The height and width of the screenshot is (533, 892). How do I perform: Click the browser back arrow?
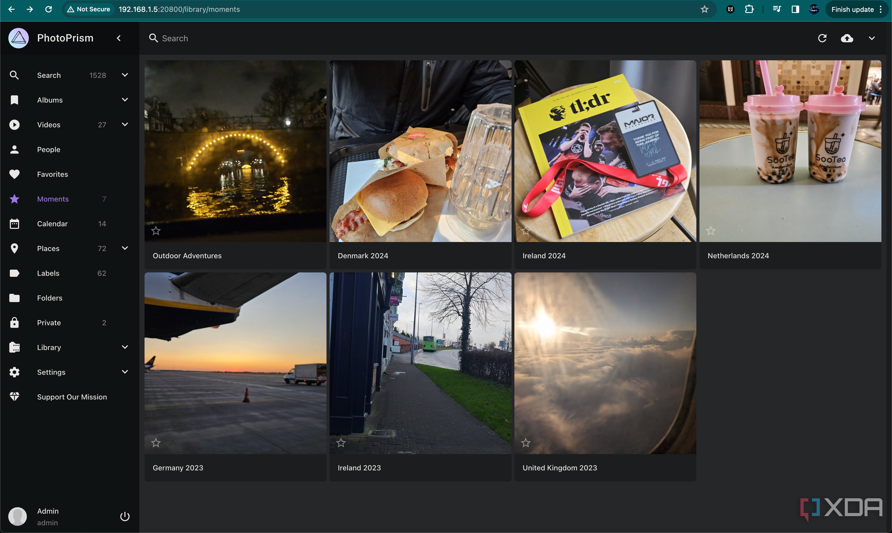point(11,9)
